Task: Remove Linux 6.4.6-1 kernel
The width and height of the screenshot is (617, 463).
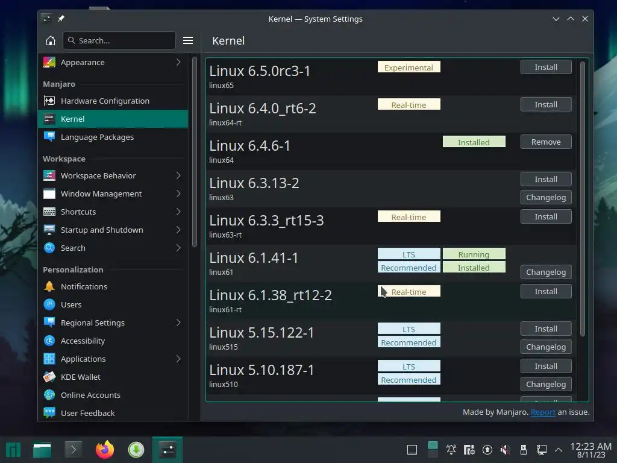Action: coord(546,142)
